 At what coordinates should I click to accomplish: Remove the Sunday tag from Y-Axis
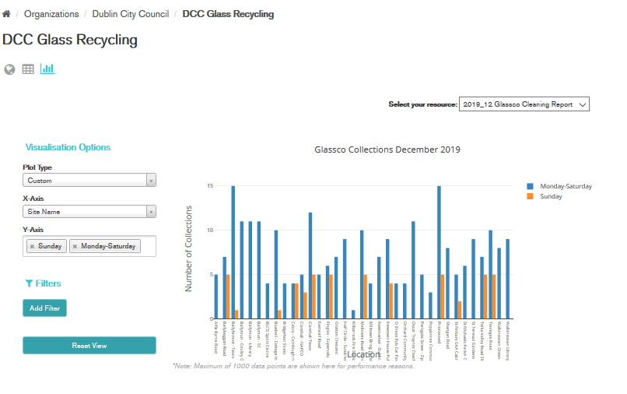tap(32, 247)
